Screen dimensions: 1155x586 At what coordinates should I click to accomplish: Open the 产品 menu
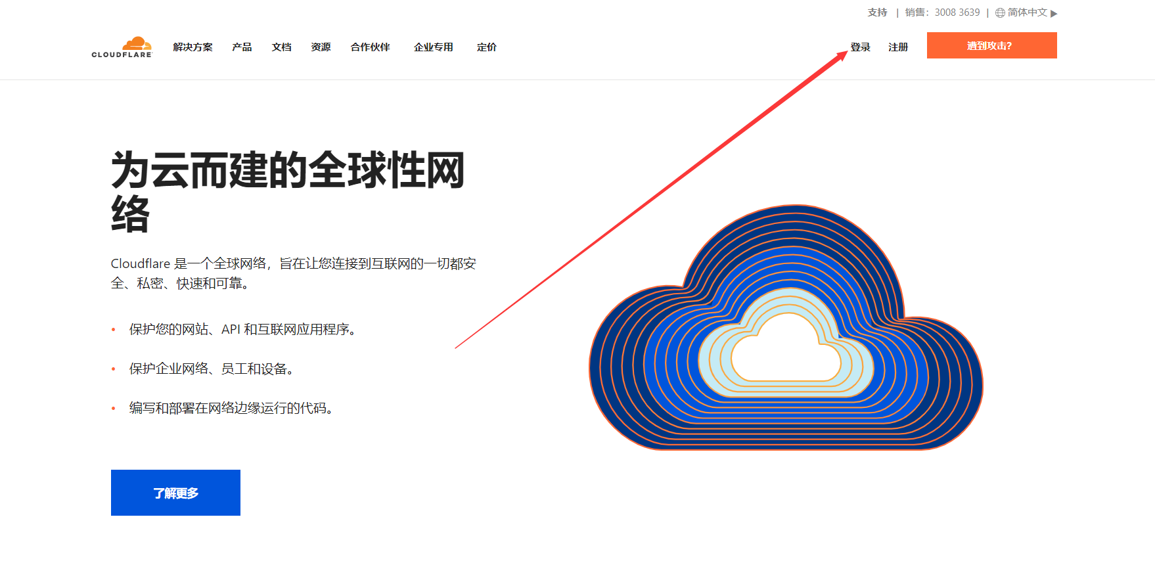(x=242, y=47)
